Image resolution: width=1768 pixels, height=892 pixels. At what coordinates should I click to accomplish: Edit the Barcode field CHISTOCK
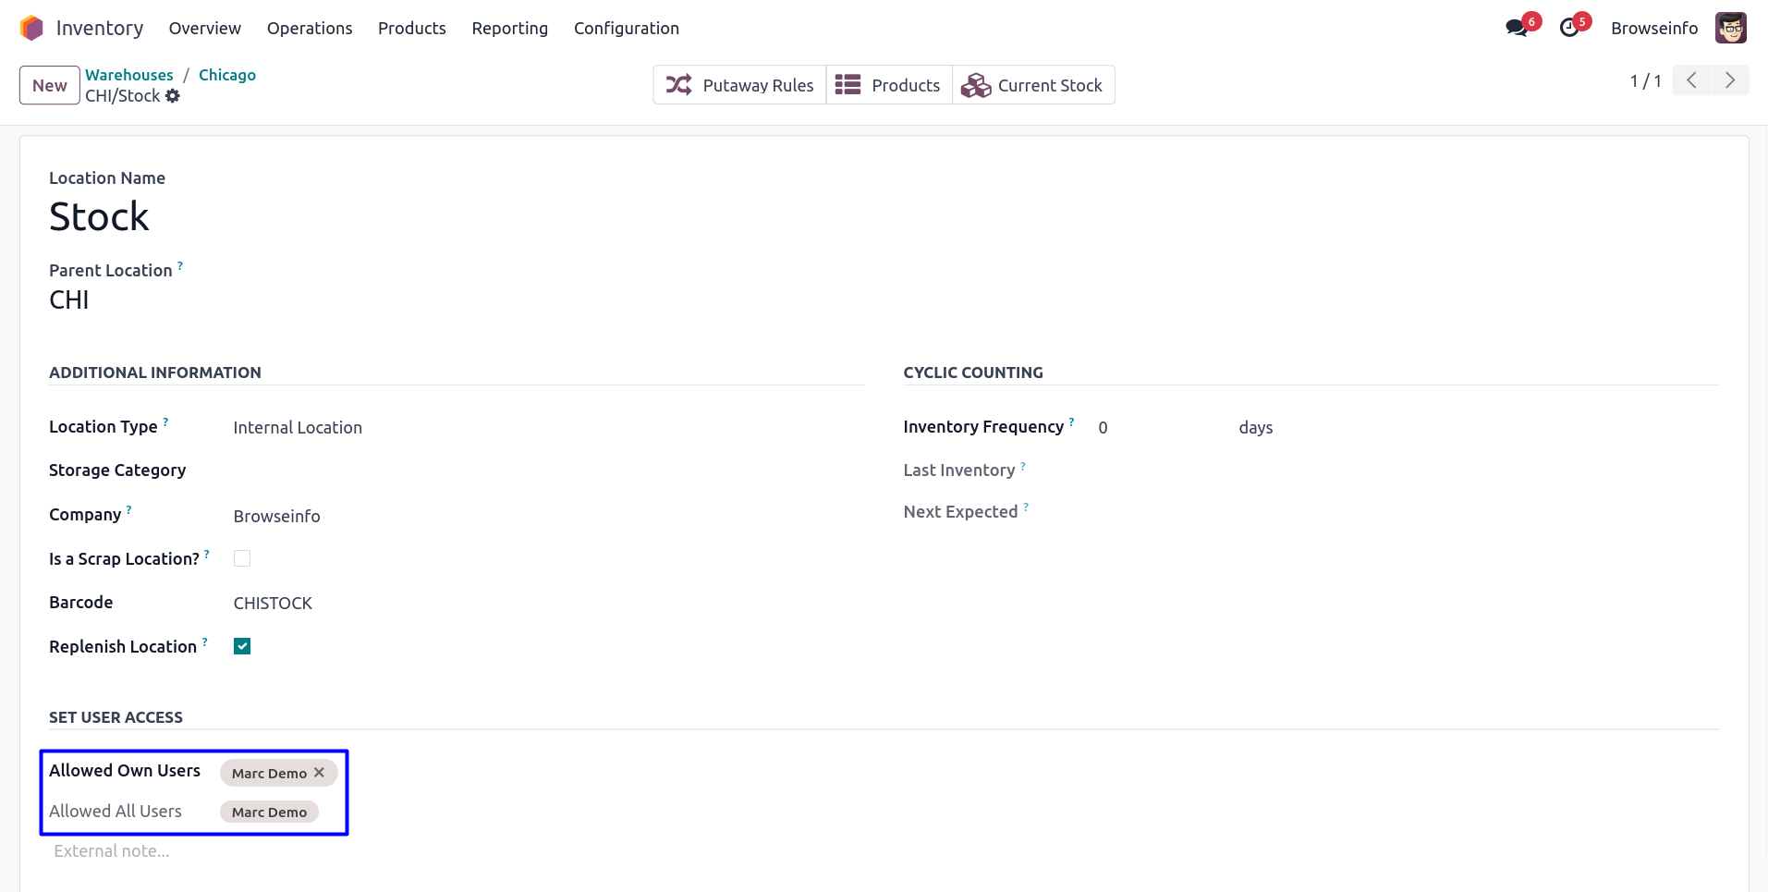273,603
